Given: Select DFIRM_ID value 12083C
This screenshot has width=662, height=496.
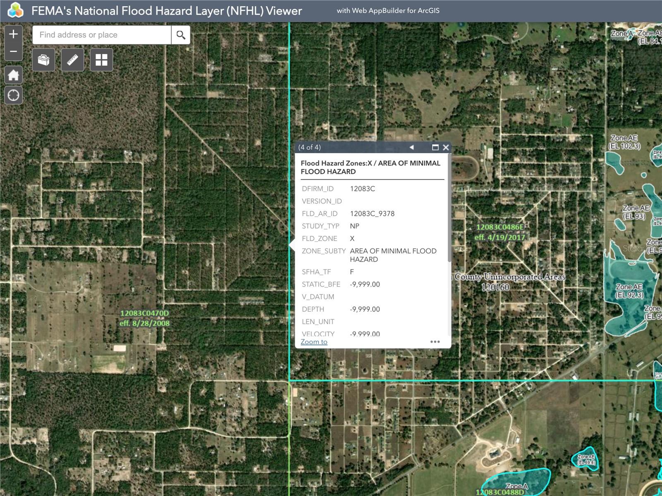Looking at the screenshot, I should pos(362,189).
